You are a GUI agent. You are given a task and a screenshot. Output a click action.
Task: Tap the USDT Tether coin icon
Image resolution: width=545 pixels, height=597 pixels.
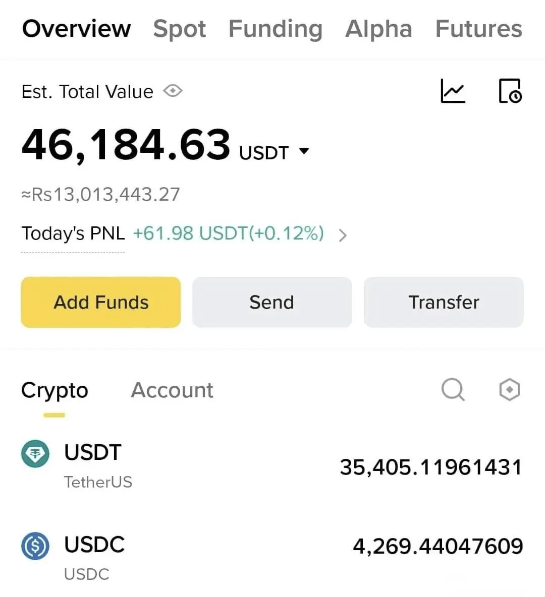[x=35, y=454]
